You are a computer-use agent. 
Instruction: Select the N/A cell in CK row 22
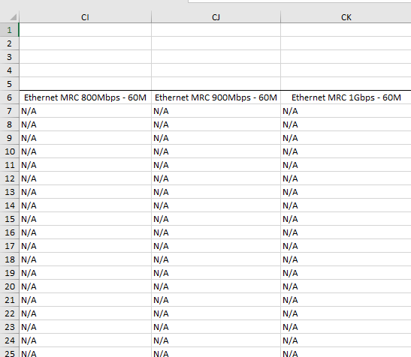coord(346,313)
